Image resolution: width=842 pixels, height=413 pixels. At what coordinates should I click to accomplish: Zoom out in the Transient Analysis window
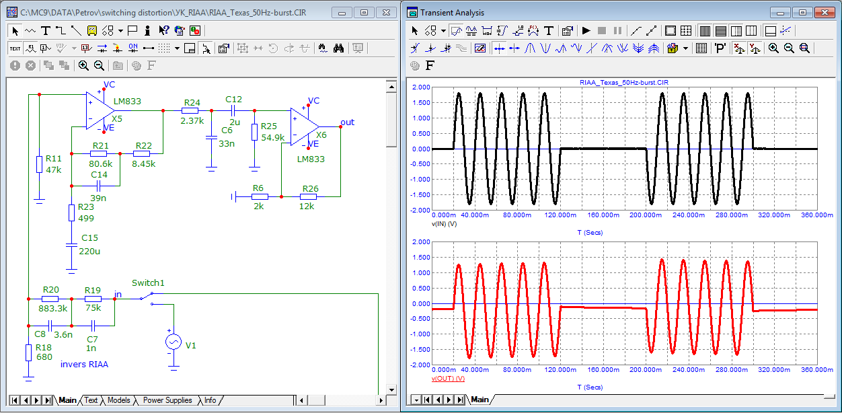pyautogui.click(x=789, y=48)
